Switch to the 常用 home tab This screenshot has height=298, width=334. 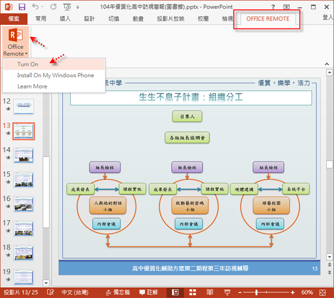point(41,19)
